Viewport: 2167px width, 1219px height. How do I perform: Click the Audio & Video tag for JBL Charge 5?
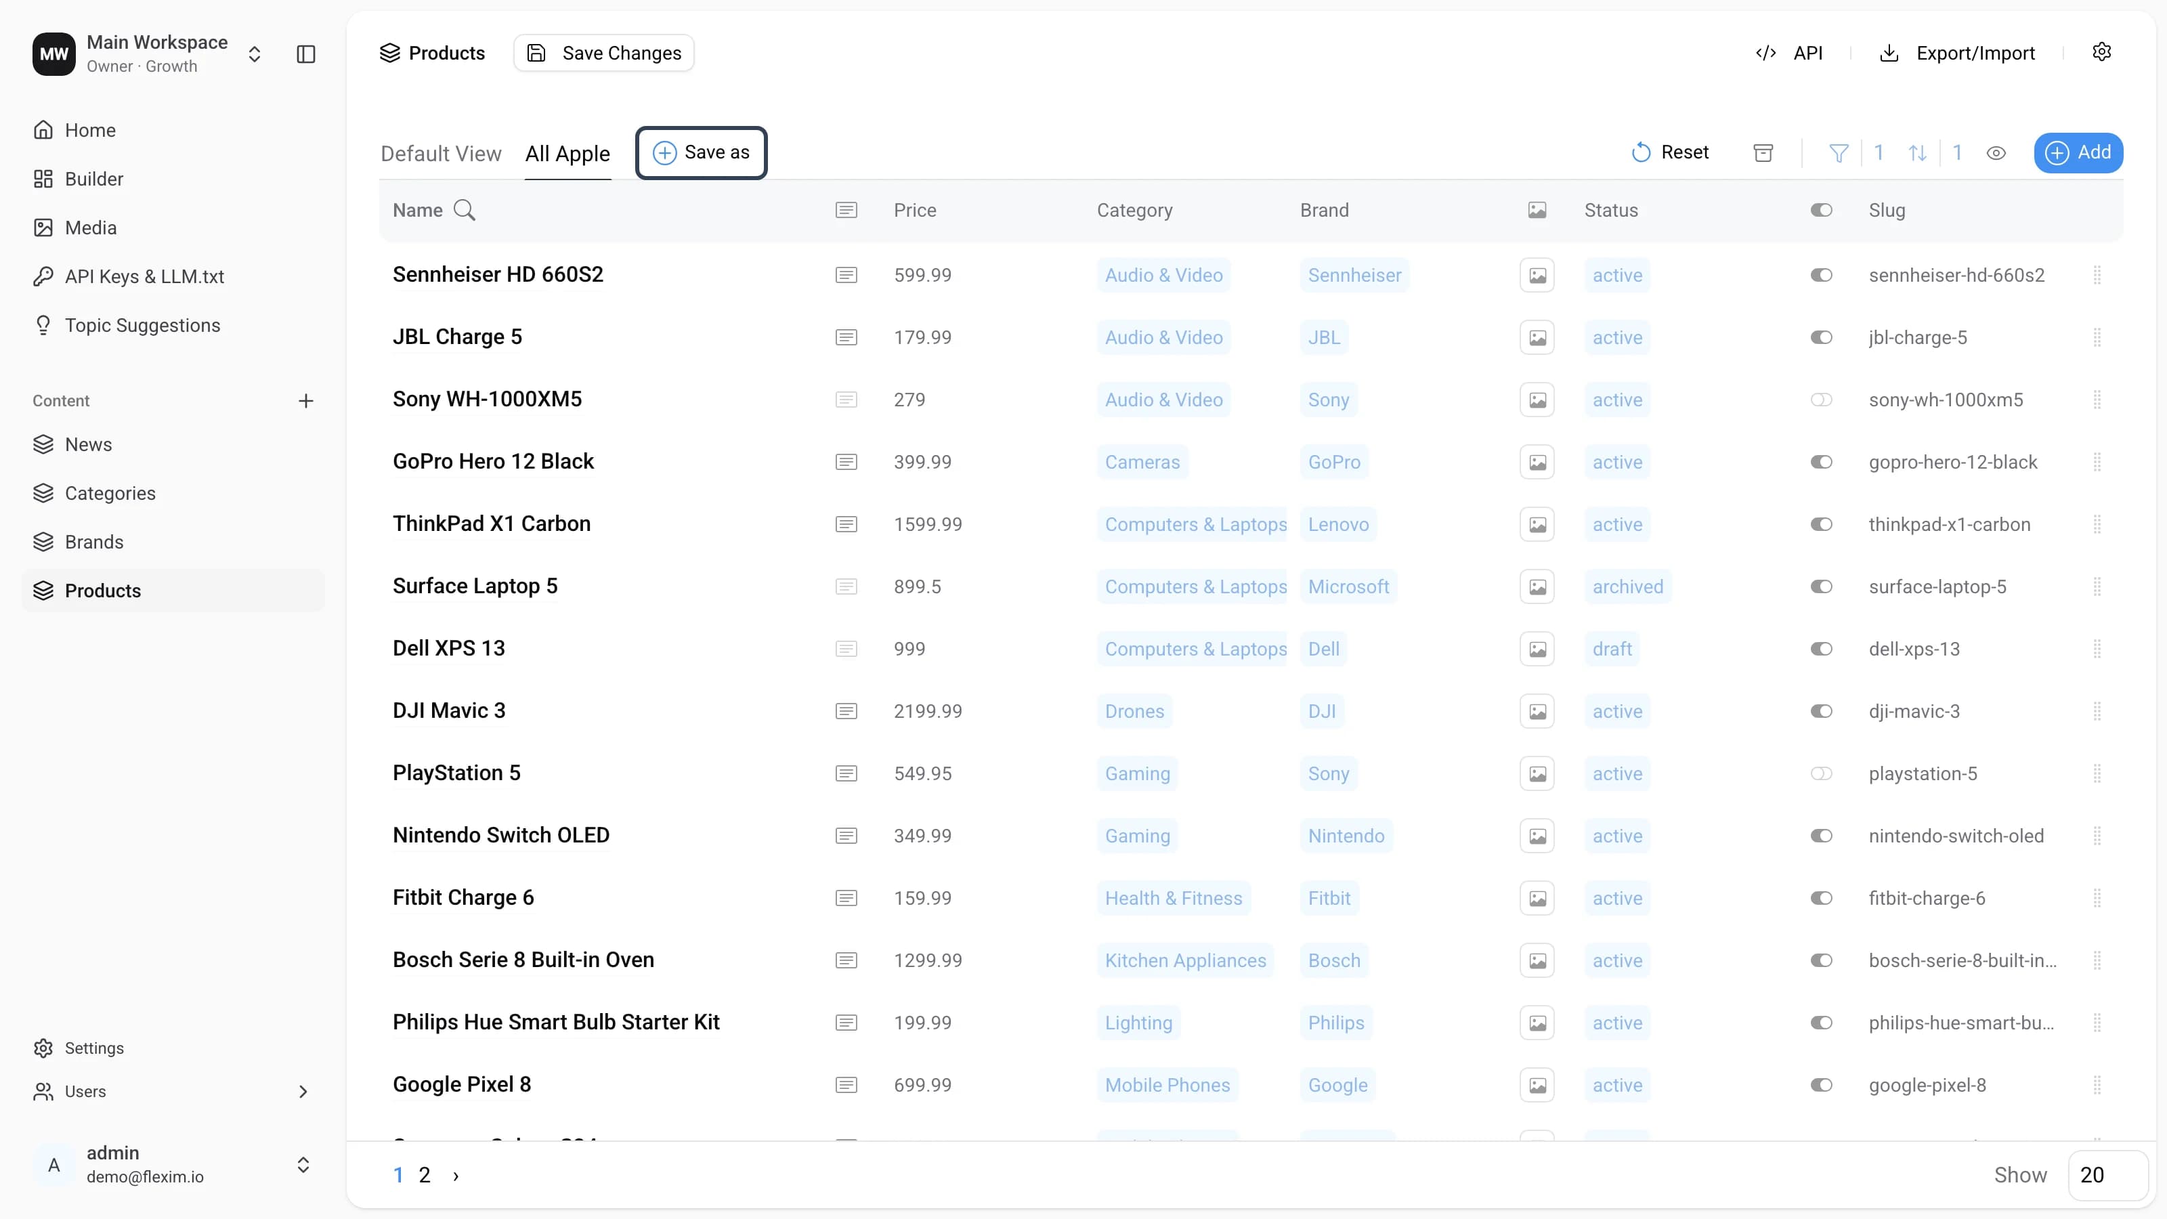1163,337
